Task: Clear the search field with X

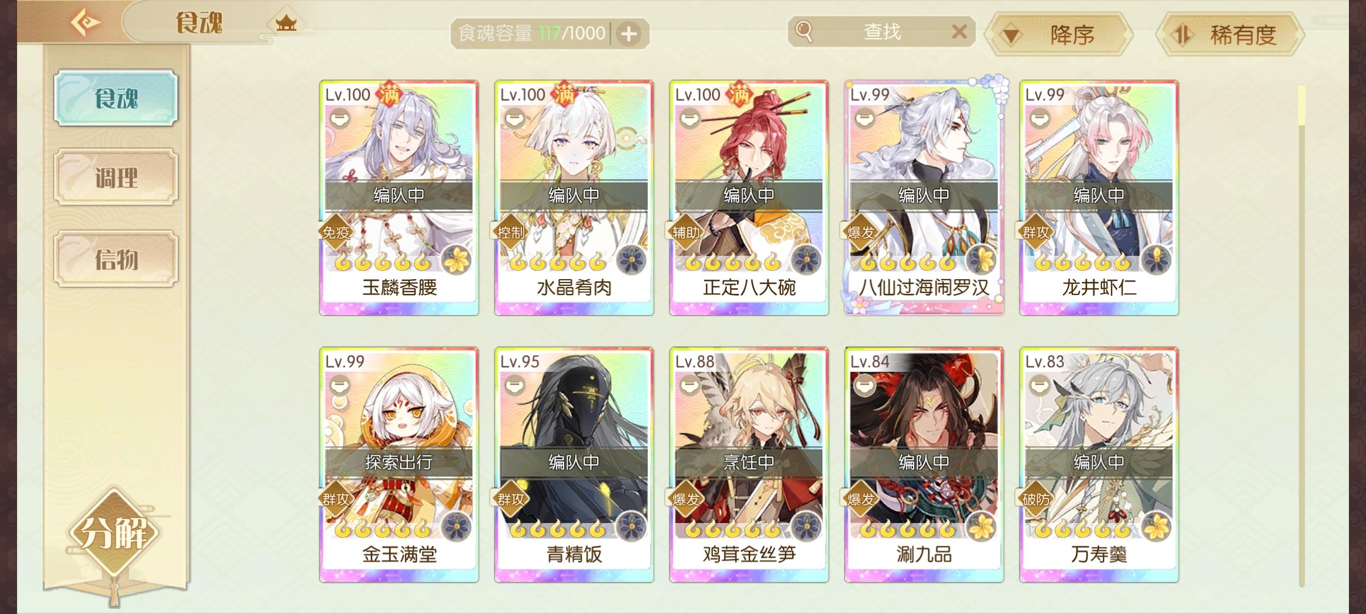Action: coord(960,32)
